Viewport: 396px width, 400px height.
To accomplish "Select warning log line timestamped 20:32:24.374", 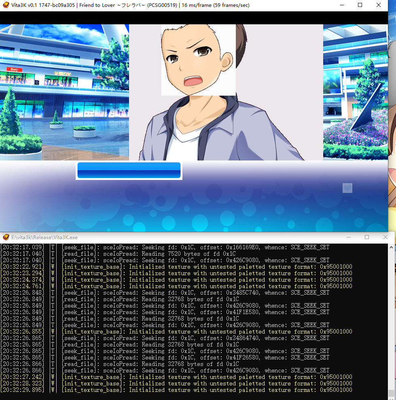I will pos(176,280).
